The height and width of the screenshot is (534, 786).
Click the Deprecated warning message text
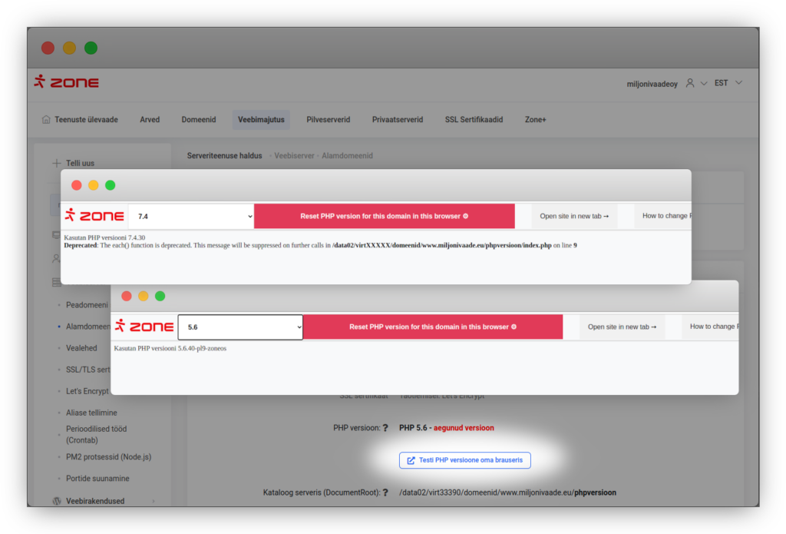[x=320, y=245]
